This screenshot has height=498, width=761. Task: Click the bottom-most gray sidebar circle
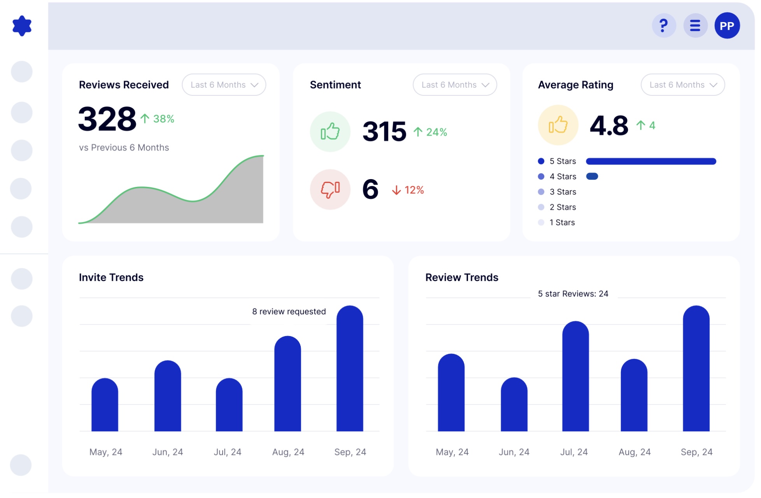point(21,465)
